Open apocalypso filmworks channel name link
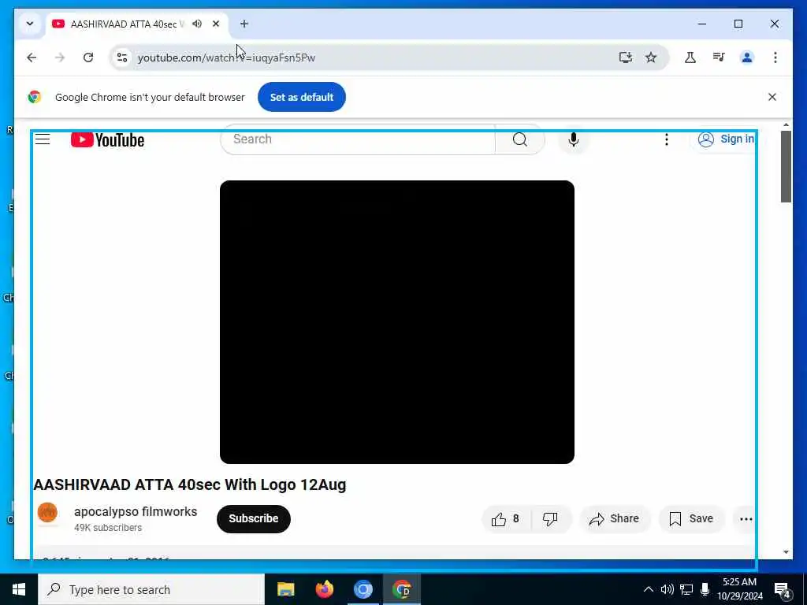 [x=136, y=511]
